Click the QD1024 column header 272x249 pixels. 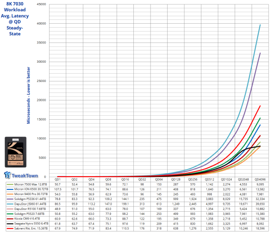tap(226, 179)
